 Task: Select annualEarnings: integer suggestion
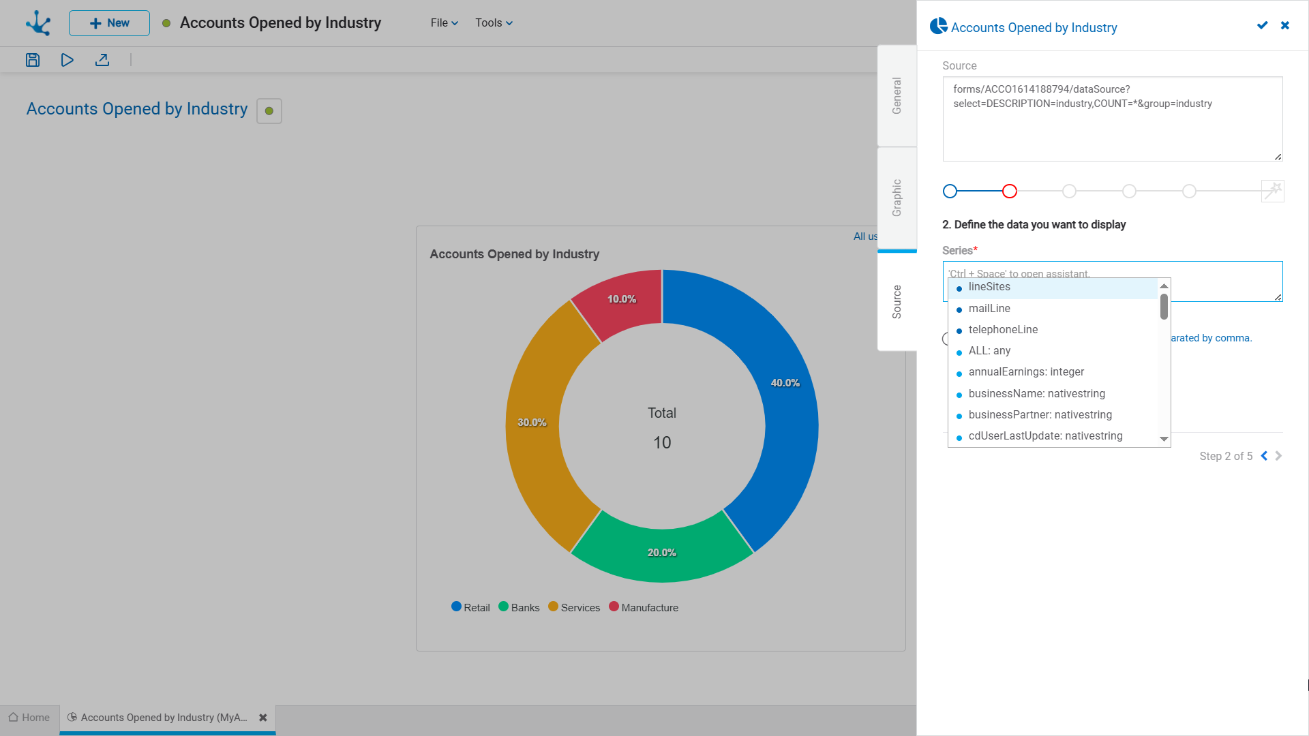pos(1026,372)
